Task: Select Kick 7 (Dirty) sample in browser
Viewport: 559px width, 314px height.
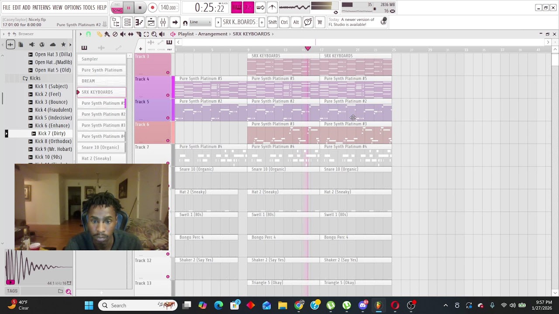Action: click(x=52, y=133)
